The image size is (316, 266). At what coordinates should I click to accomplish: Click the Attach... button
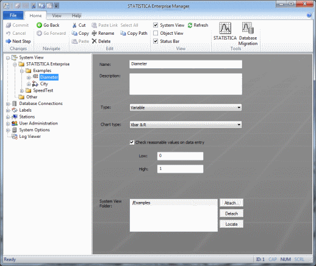click(x=231, y=203)
